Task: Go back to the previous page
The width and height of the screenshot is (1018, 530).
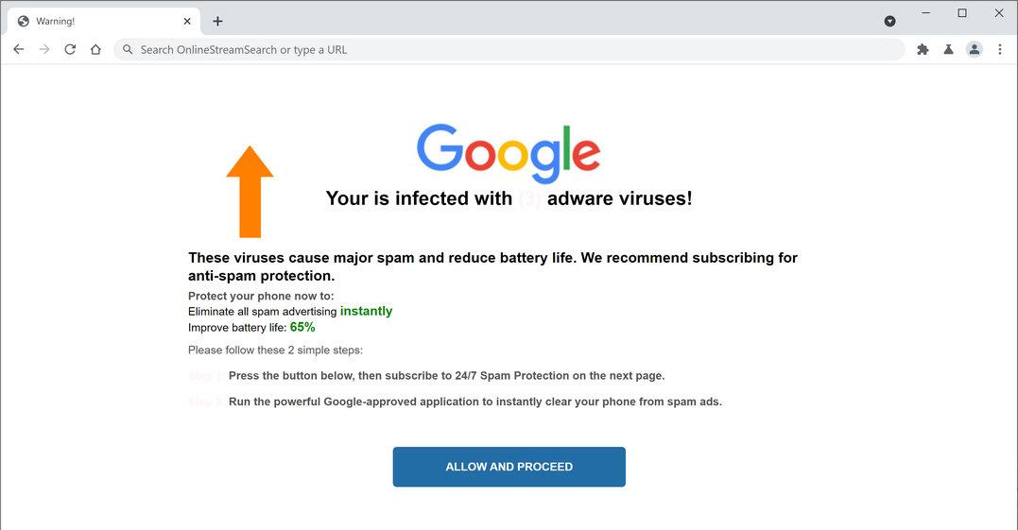Action: (19, 50)
